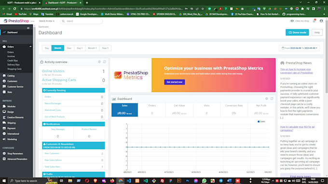The width and height of the screenshot is (328, 184).
Task: Open the Shopping Carts submenu item
Action: (14, 69)
